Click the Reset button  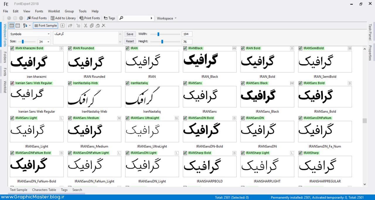[130, 41]
